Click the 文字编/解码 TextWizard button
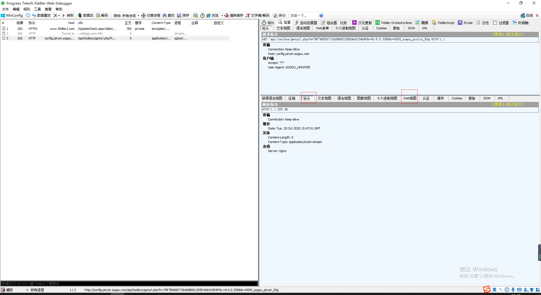The height and width of the screenshot is (295, 541). [258, 15]
